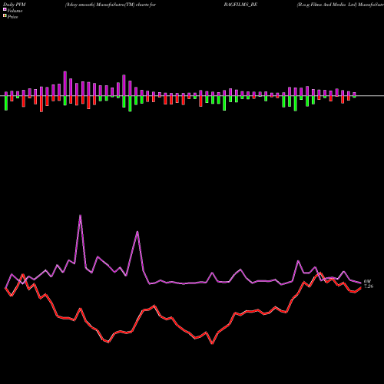Click the Price legend swatch
384x384 pixels.
point(5,16)
